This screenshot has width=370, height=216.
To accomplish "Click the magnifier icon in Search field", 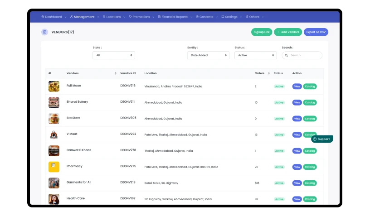I will click(x=286, y=55).
